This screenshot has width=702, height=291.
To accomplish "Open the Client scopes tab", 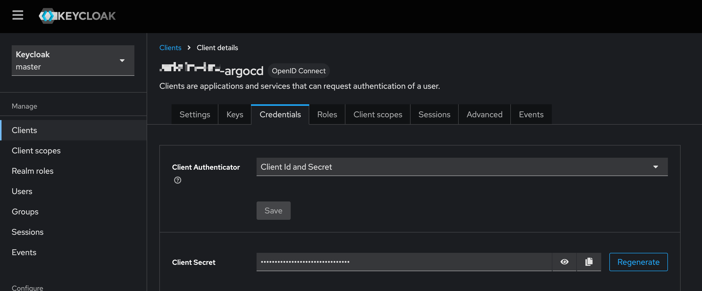I will [x=377, y=115].
